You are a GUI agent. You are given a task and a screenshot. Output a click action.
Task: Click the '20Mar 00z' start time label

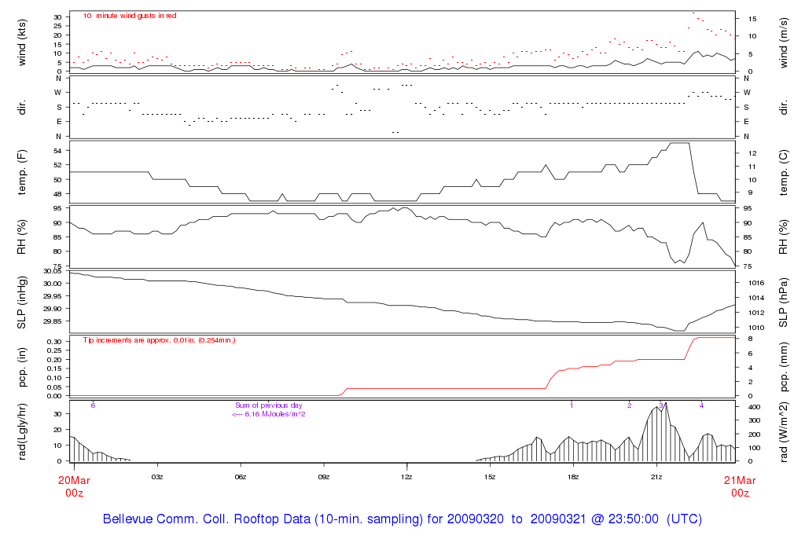[74, 486]
